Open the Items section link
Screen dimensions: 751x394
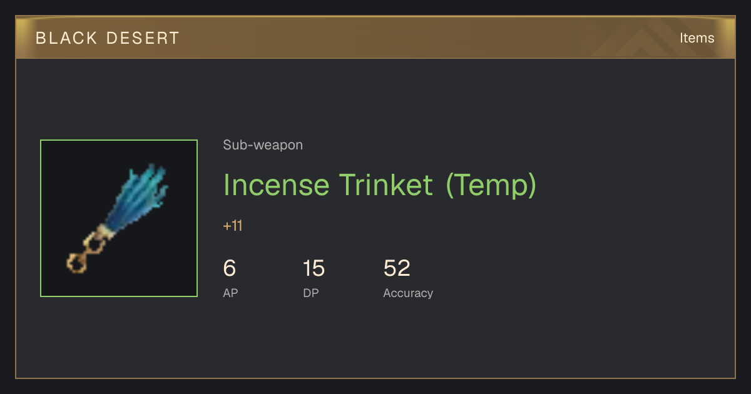tap(697, 38)
